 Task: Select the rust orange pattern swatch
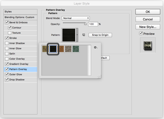[61, 49]
